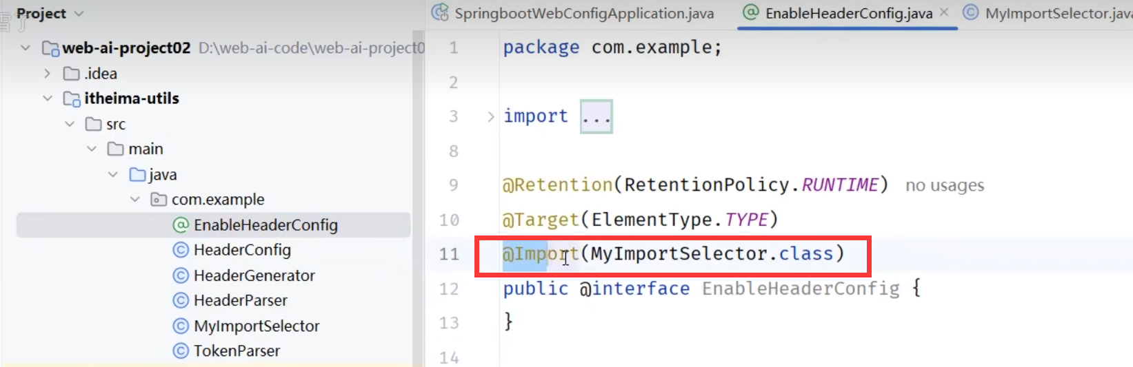Expand the .idea folder
This screenshot has height=367, width=1133.
[47, 74]
